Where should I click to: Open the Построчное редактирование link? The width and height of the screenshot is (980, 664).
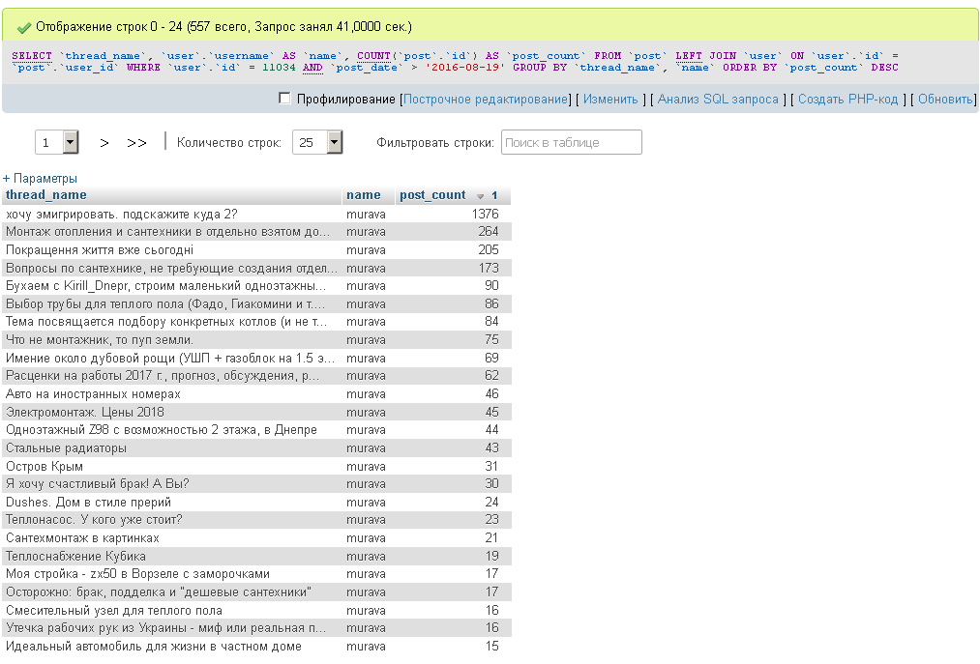click(486, 100)
